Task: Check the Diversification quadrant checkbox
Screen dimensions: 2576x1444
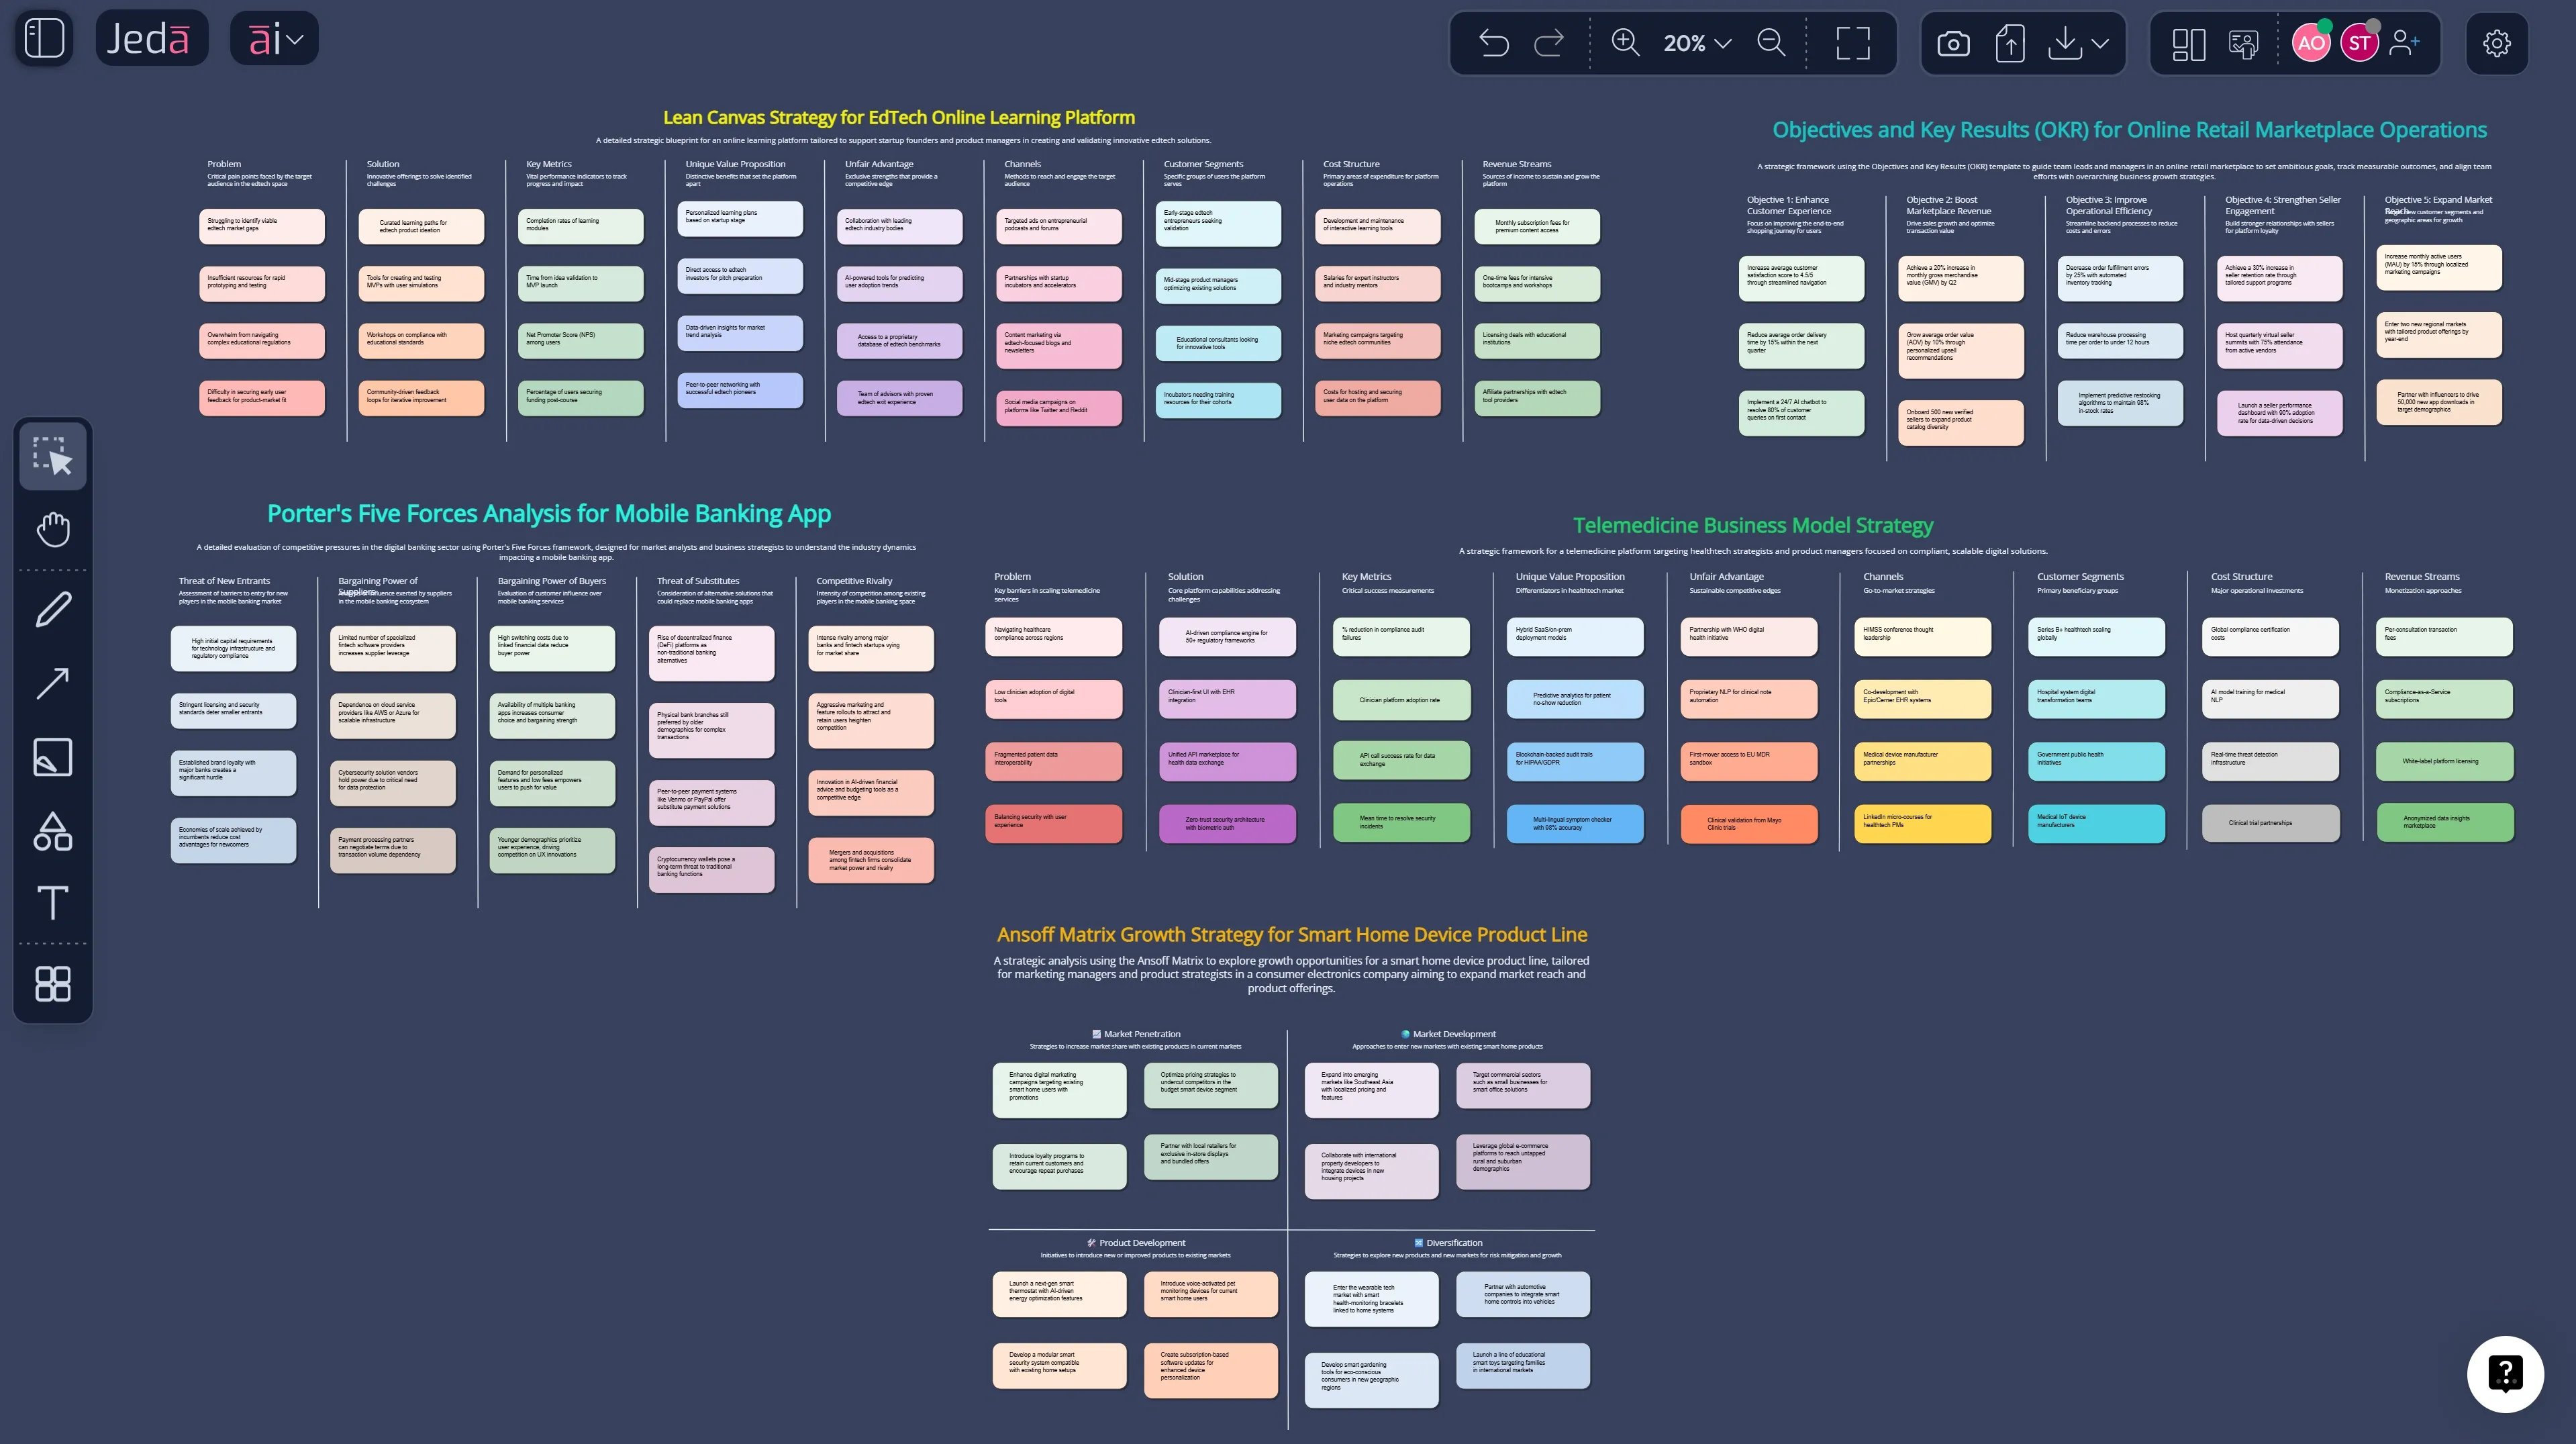Action: [x=1418, y=1243]
